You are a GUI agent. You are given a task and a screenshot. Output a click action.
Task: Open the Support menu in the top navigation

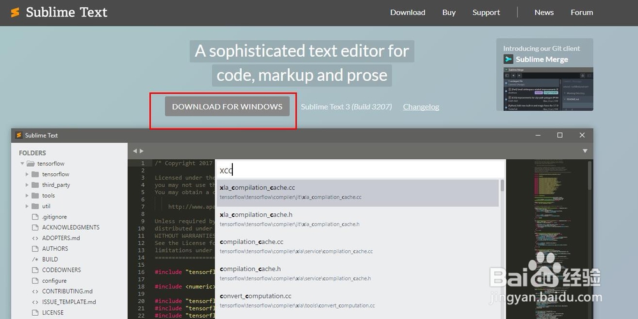click(x=486, y=13)
